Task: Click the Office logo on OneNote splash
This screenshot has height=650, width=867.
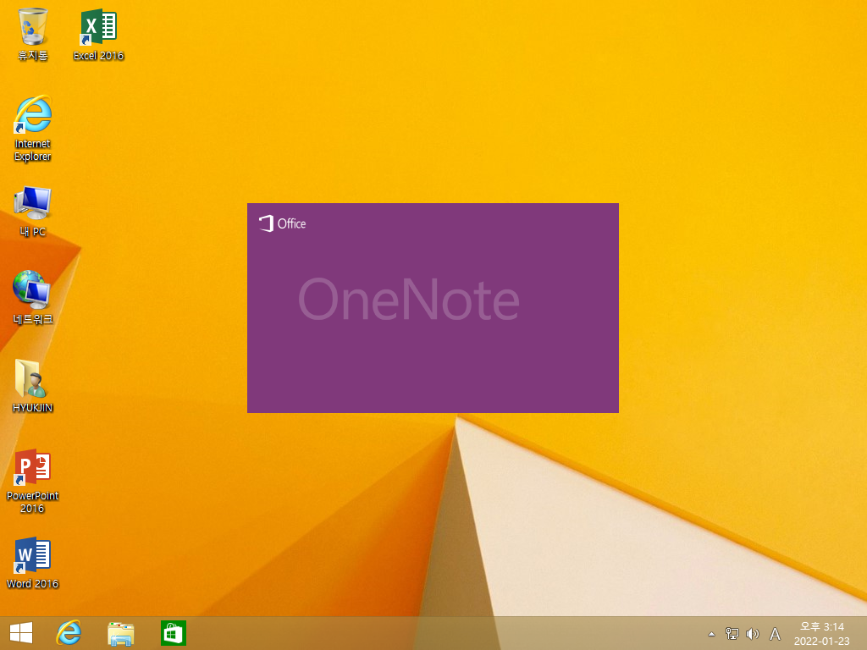Action: 282,223
